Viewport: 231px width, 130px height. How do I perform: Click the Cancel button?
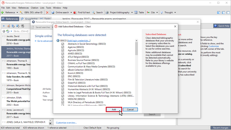[x=130, y=109]
